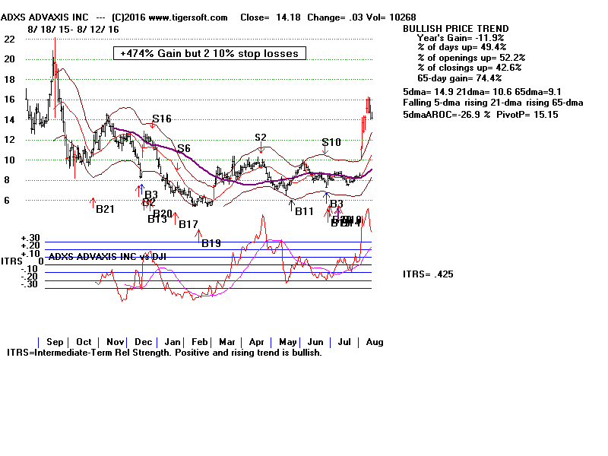Screen dimensions: 608x456
Task: Select the ADXS ADVAXIS INC vs DJI label
Action: coord(107,256)
